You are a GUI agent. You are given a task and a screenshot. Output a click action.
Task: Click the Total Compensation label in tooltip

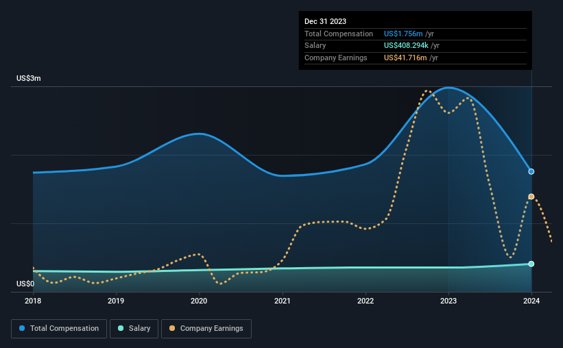coord(339,34)
